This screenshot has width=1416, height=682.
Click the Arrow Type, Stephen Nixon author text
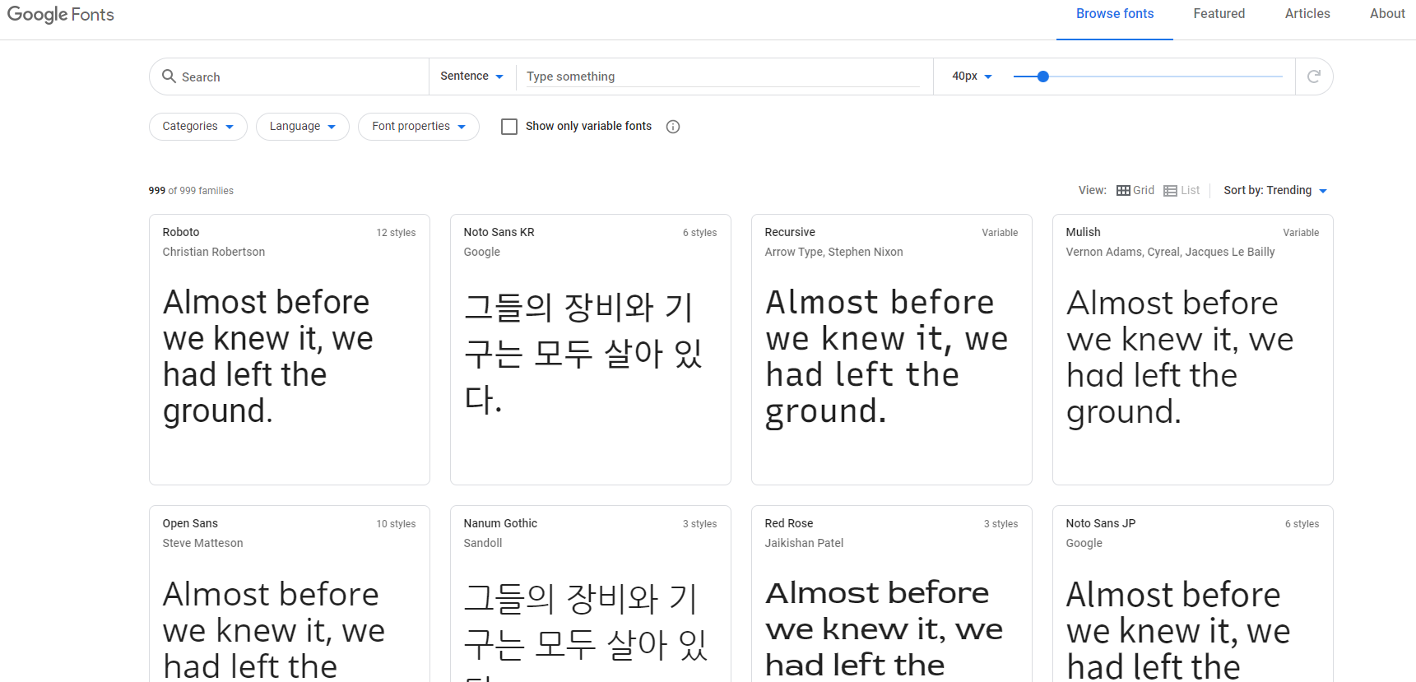[833, 252]
